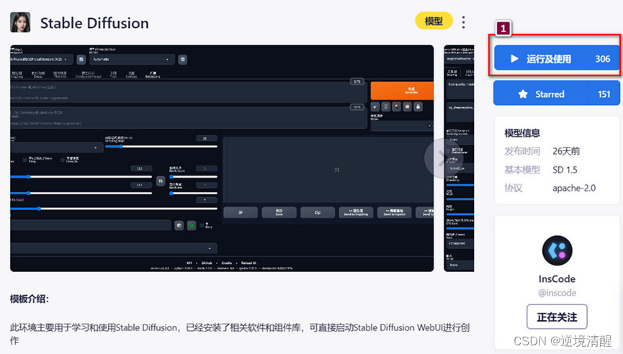Switch to the img2img tab

17,74
